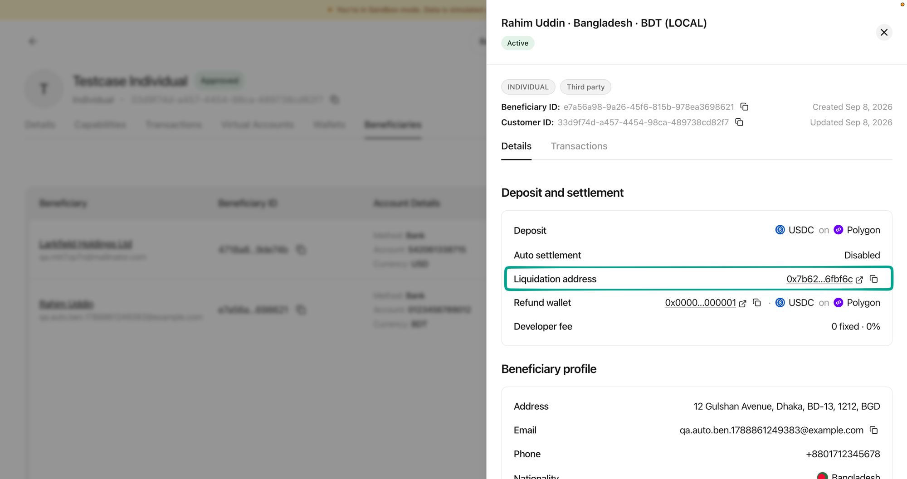Copy the liquidation address

(874, 279)
